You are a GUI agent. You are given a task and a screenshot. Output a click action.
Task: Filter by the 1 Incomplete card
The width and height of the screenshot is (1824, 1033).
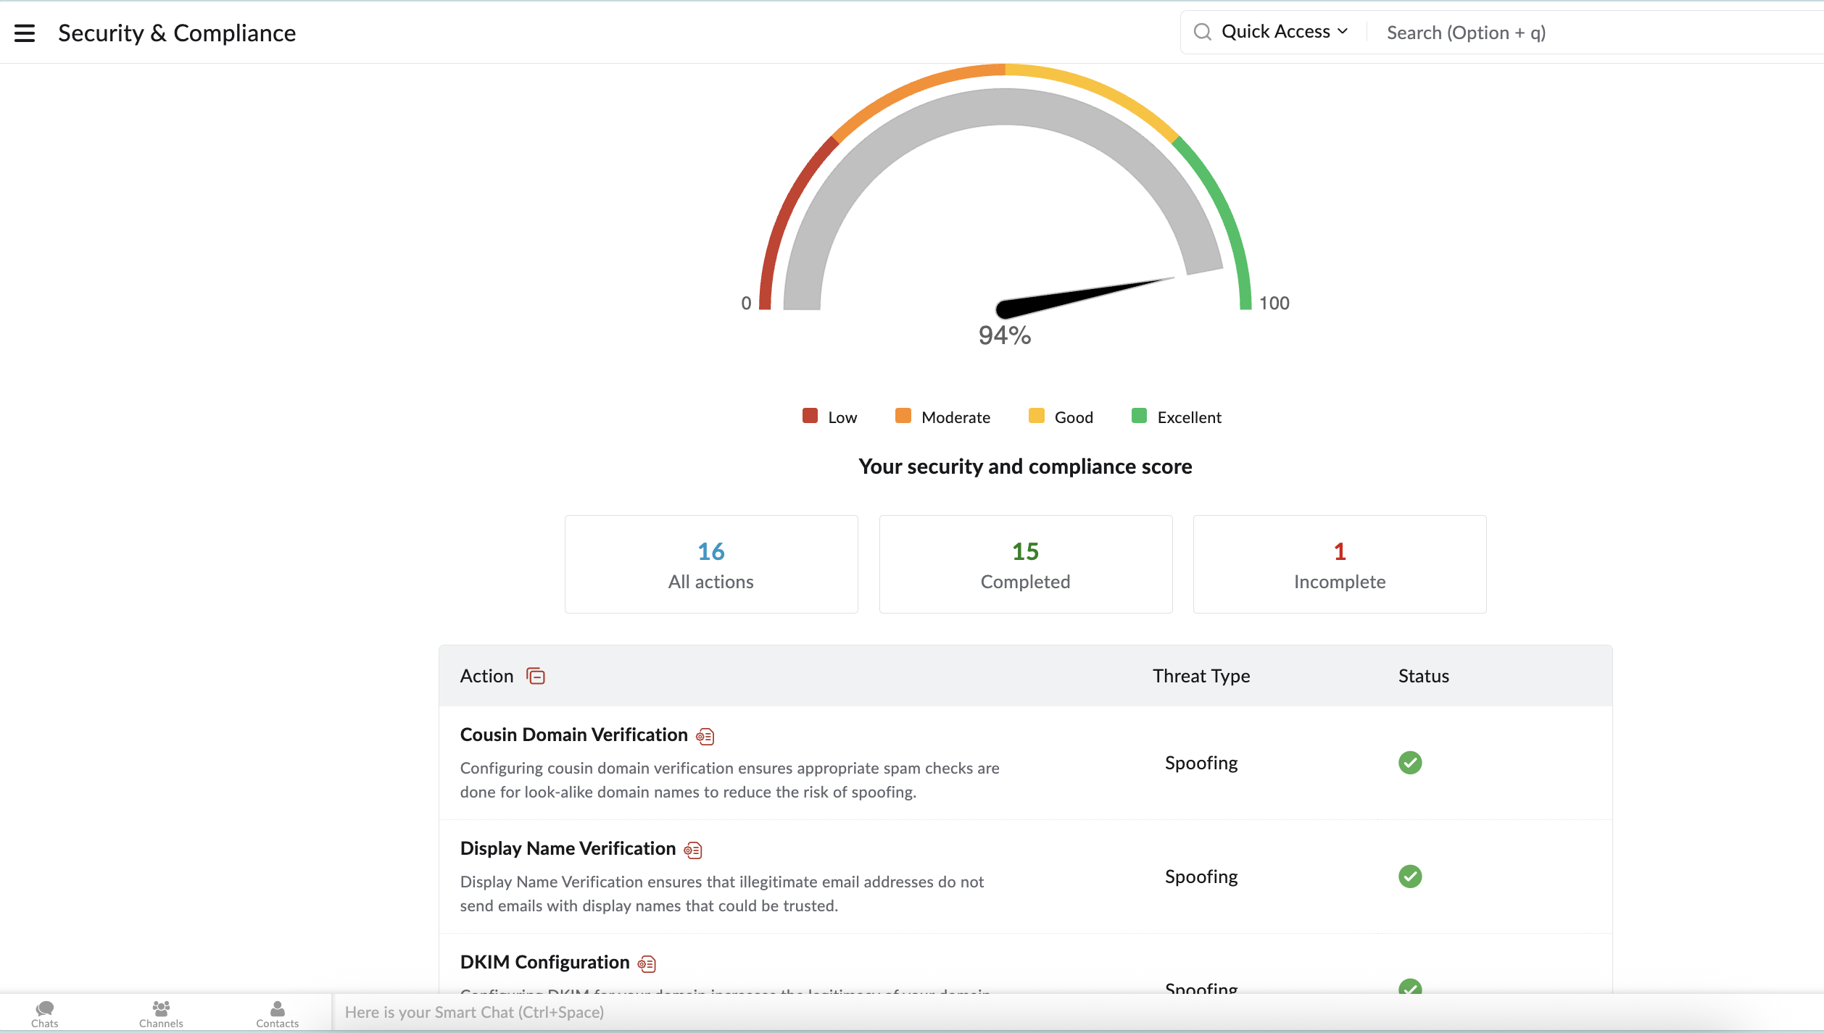tap(1339, 564)
